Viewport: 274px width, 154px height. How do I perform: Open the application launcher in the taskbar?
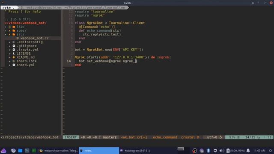3,151
